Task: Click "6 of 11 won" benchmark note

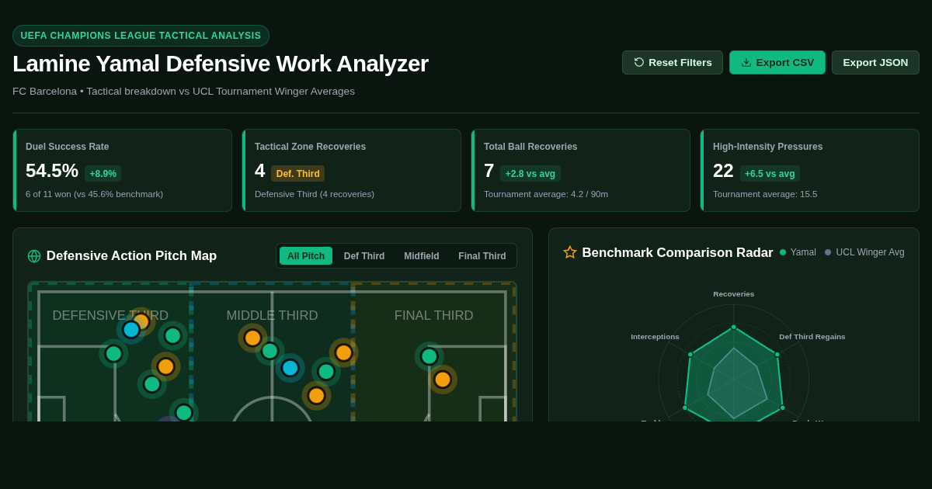Action: click(x=94, y=194)
